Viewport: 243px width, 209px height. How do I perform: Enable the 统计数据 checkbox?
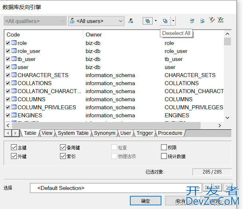164,156
